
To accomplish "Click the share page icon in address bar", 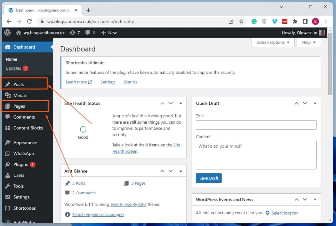I will (231, 21).
